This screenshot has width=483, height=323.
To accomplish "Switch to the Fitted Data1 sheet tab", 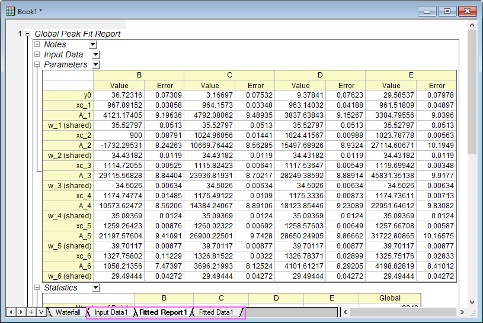I will pos(215,312).
